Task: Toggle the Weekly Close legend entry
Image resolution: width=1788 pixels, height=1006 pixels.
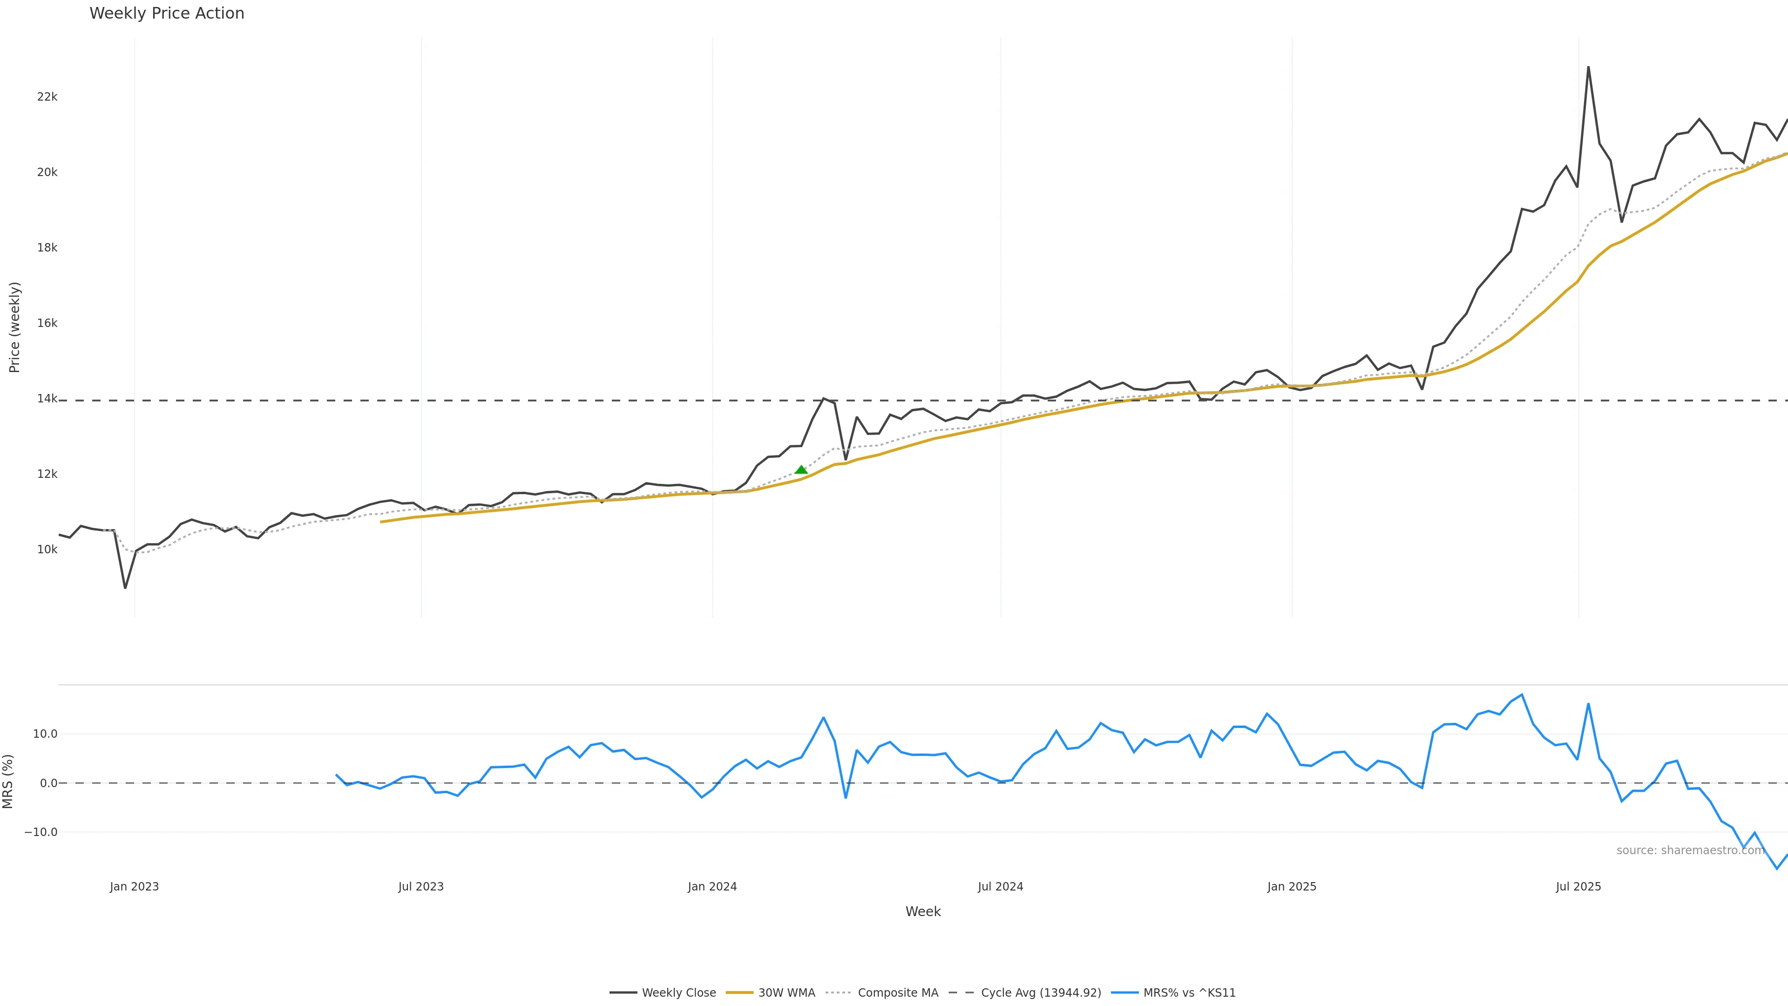Action: click(x=678, y=993)
